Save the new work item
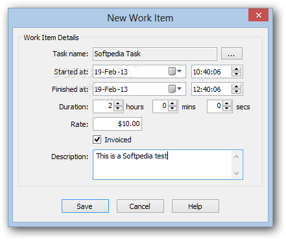Image resolution: width=286 pixels, height=240 pixels. [x=85, y=206]
